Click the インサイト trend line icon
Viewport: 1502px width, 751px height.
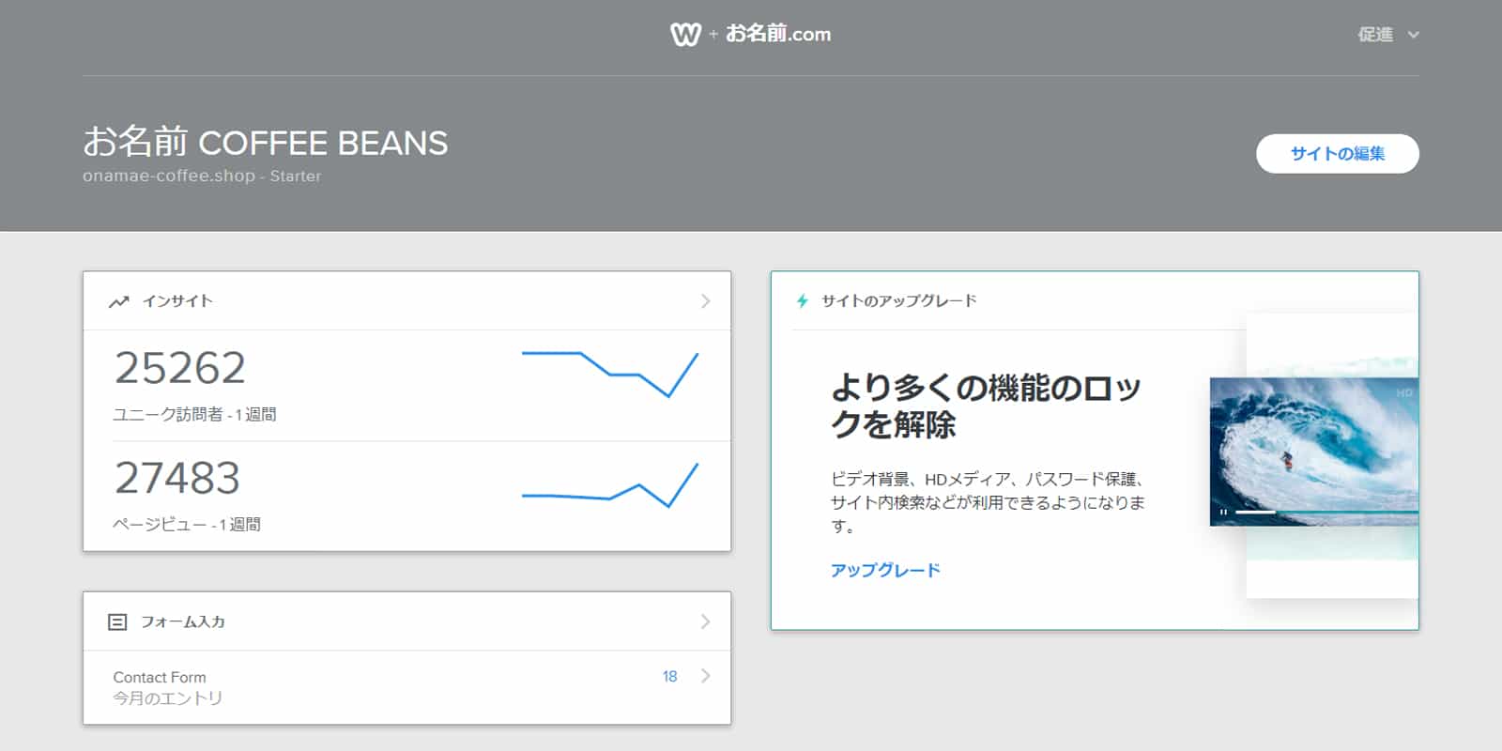coord(118,301)
